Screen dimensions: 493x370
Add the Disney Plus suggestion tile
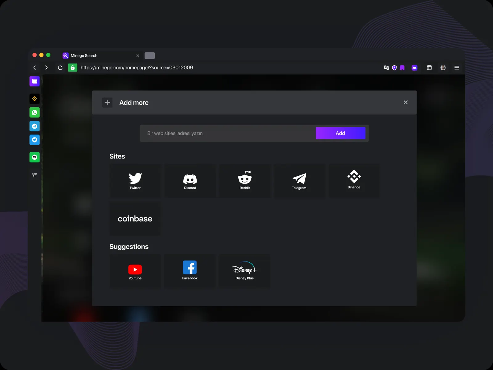pos(245,271)
